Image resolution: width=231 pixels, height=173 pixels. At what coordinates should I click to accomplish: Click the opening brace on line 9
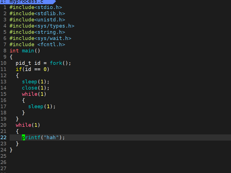coord(11,57)
